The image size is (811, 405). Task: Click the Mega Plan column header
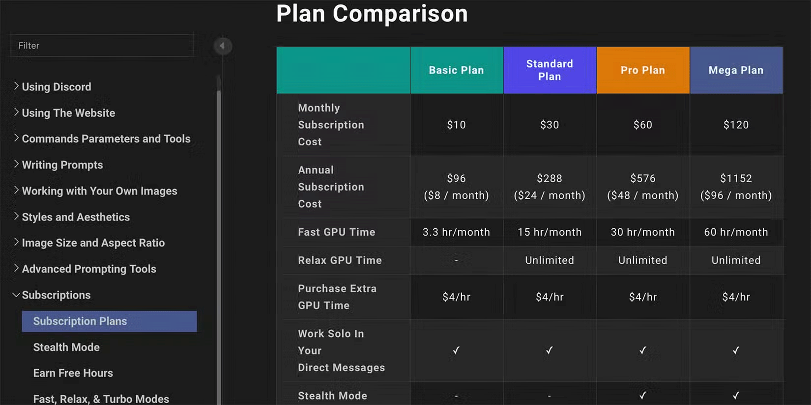[x=736, y=70]
